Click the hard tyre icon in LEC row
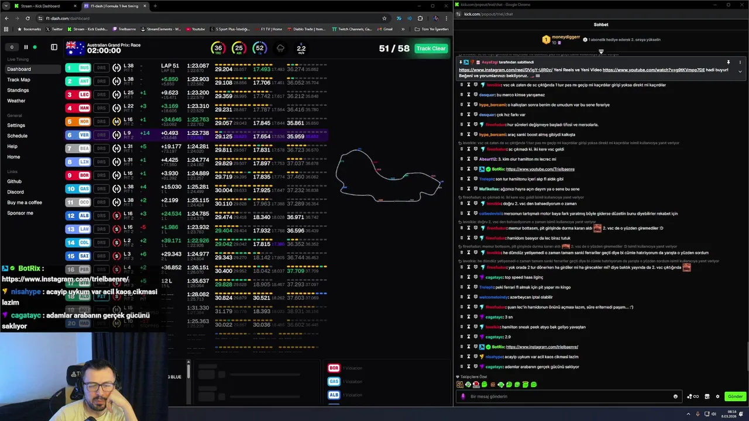749x421 pixels. click(116, 95)
